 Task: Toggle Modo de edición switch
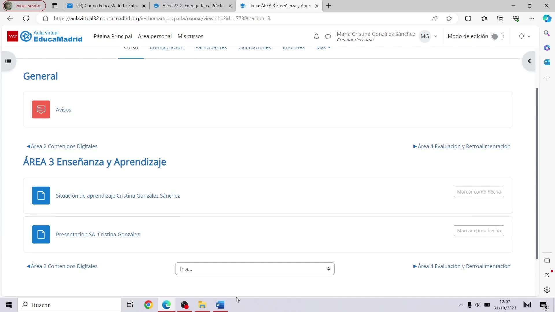[497, 36]
